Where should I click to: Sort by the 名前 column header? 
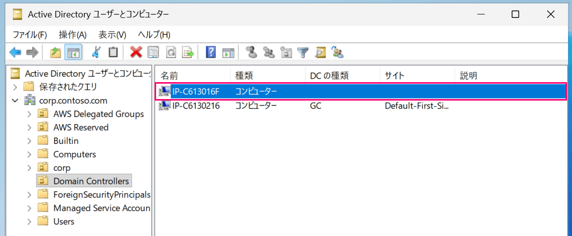tap(193, 75)
